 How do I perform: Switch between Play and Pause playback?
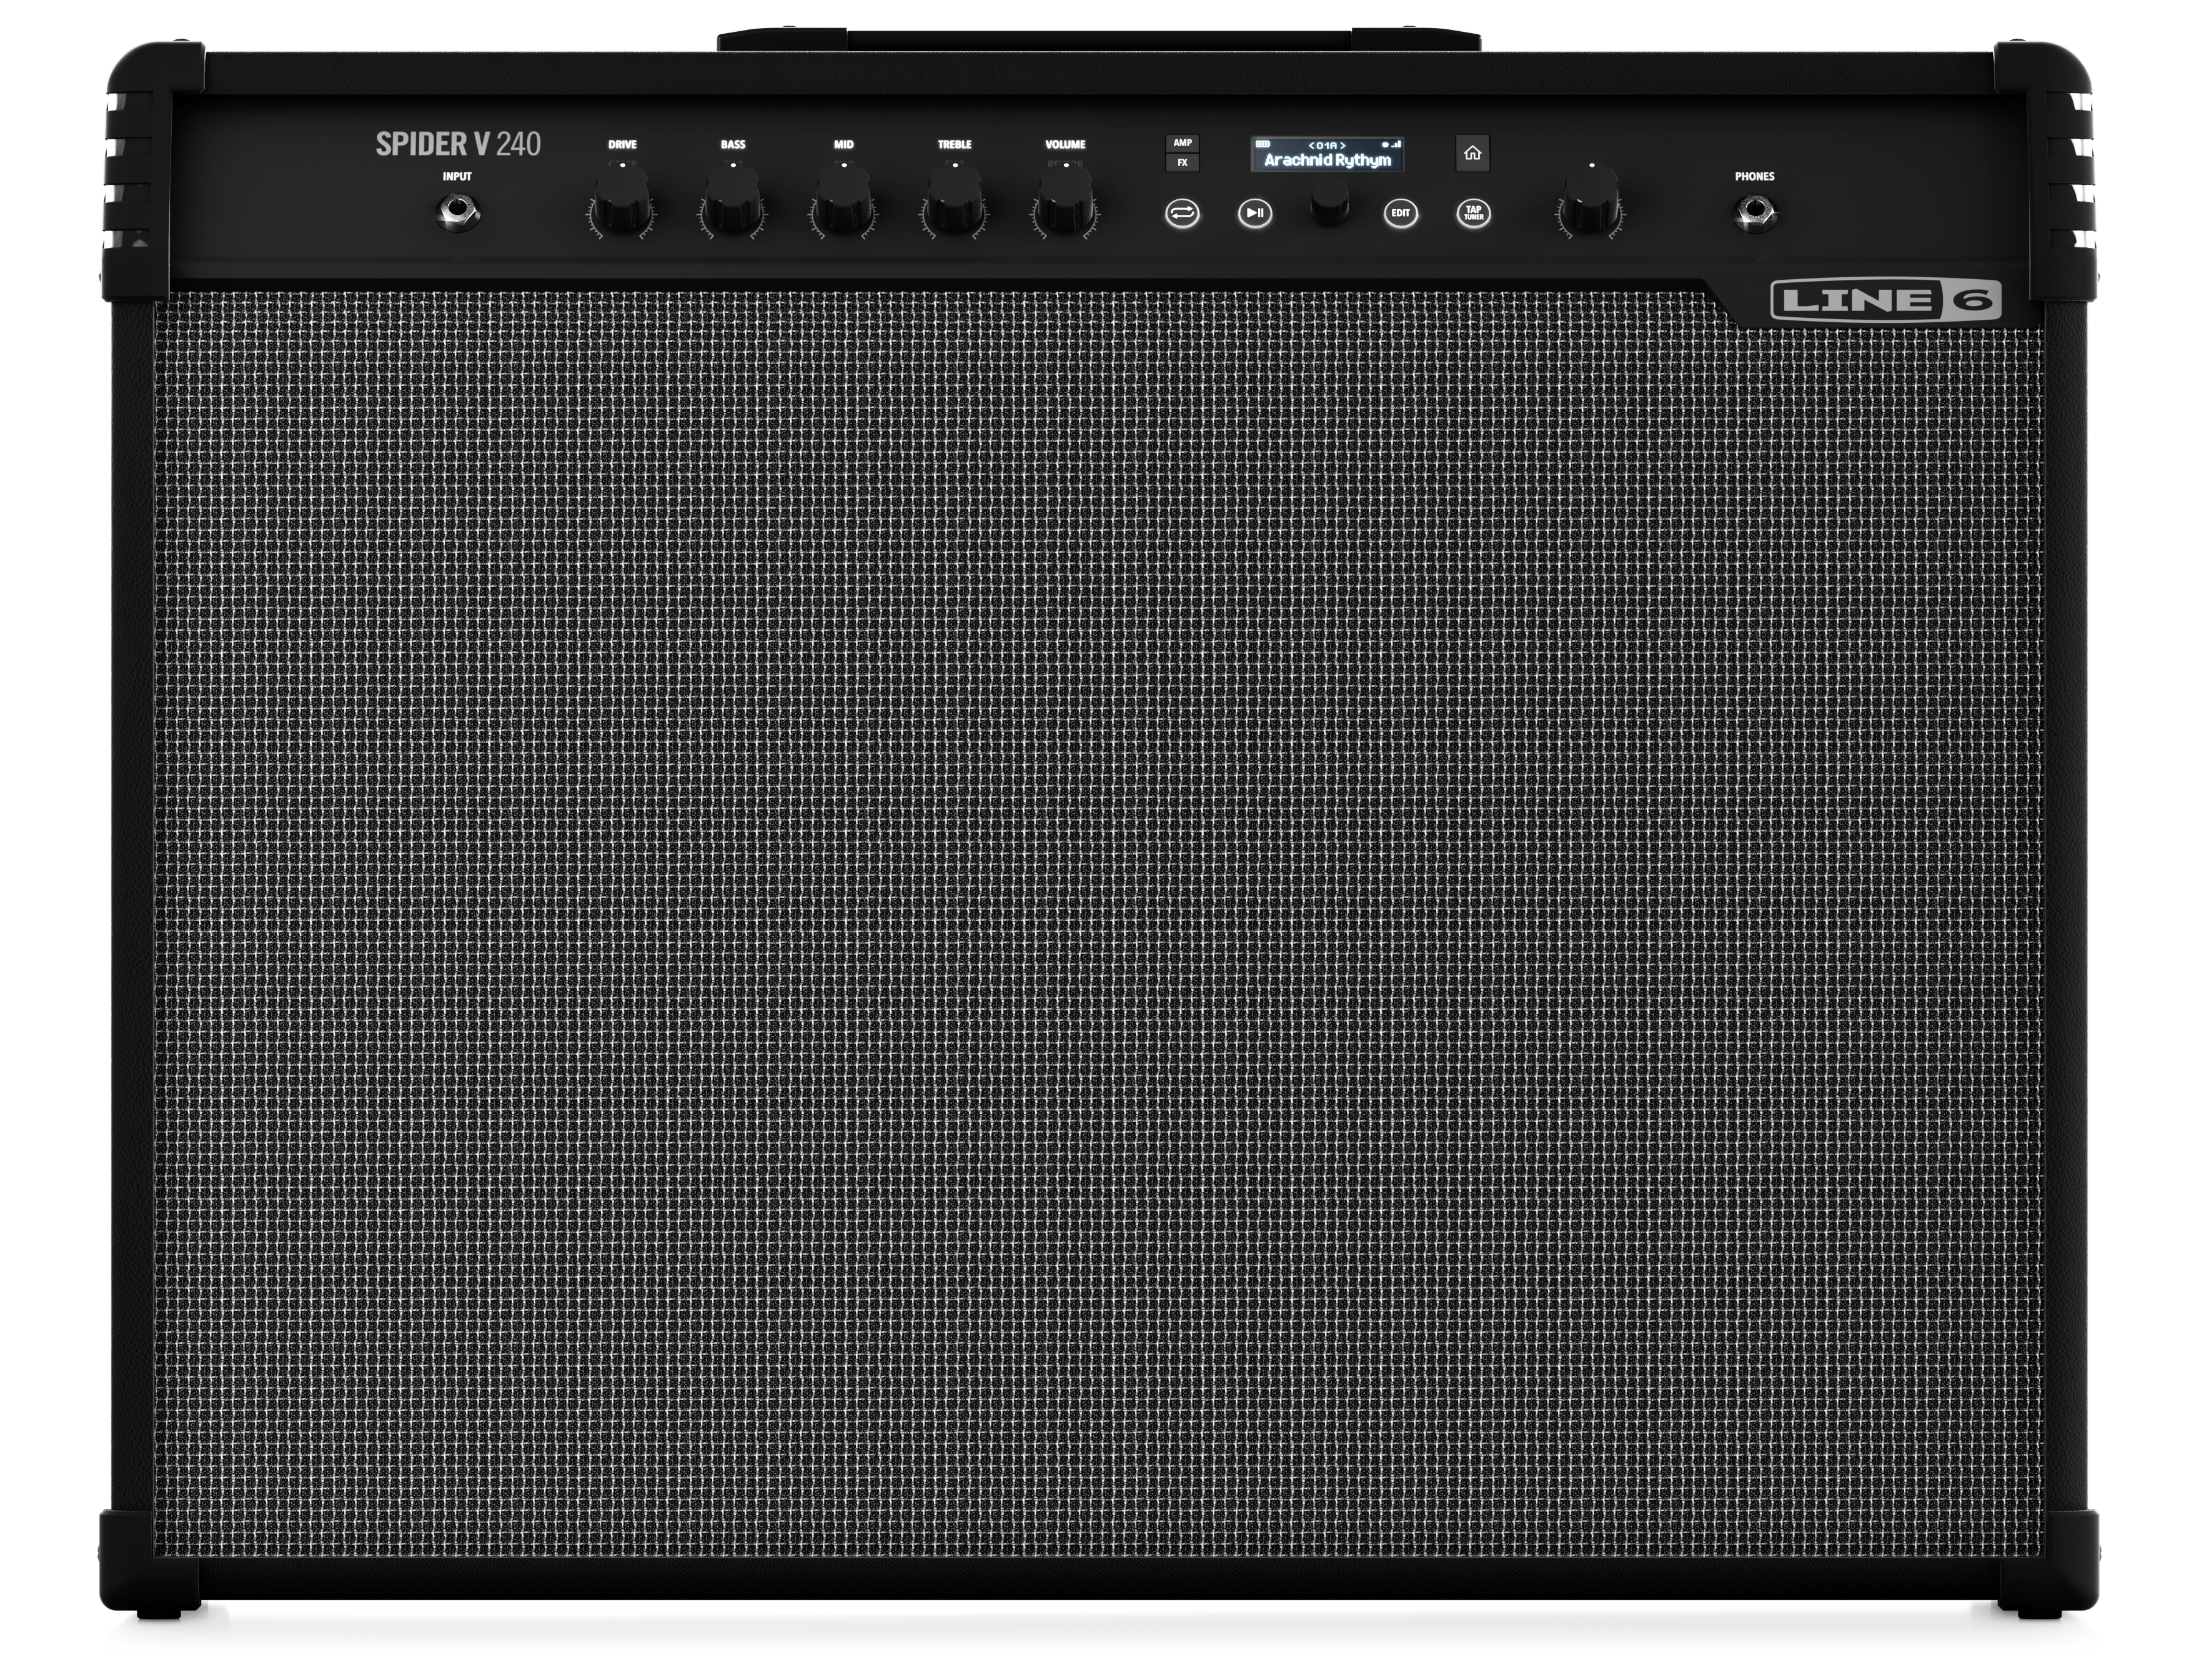1255,213
